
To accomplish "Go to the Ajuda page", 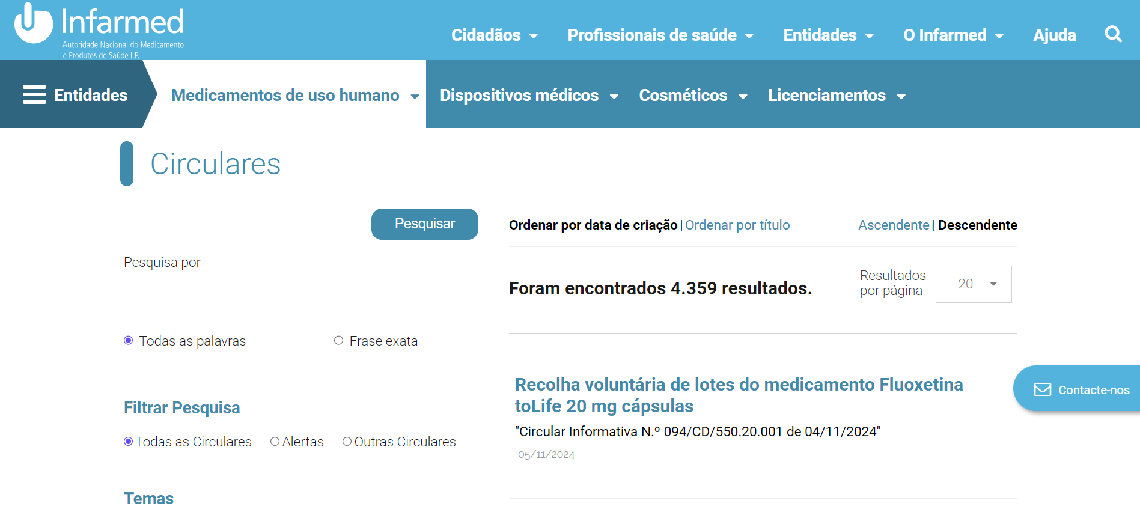I will pos(1054,35).
